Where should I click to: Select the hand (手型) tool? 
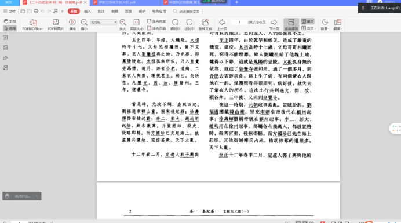click(10, 21)
